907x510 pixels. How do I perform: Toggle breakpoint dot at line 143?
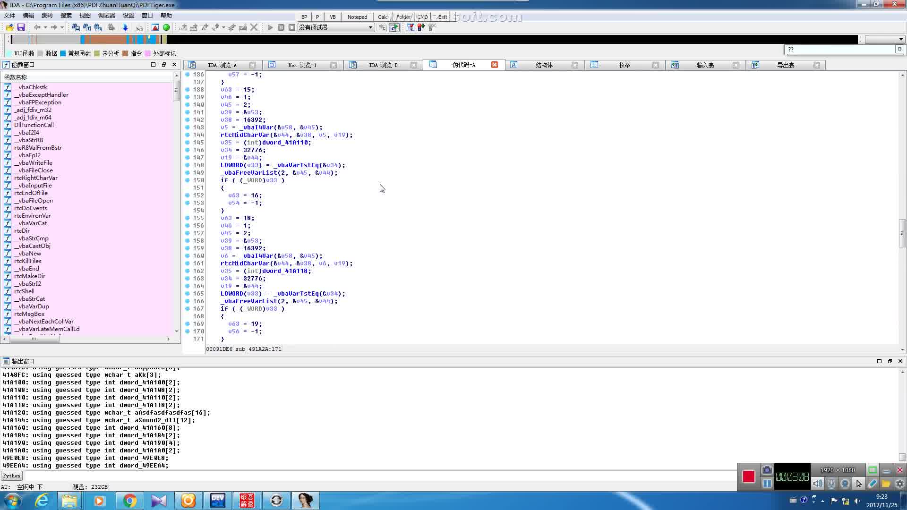click(188, 127)
